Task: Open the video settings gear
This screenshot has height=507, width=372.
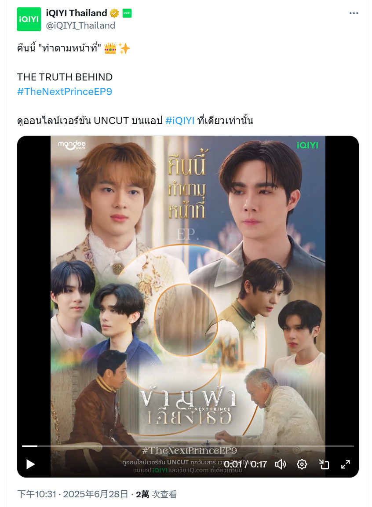Action: [x=302, y=464]
